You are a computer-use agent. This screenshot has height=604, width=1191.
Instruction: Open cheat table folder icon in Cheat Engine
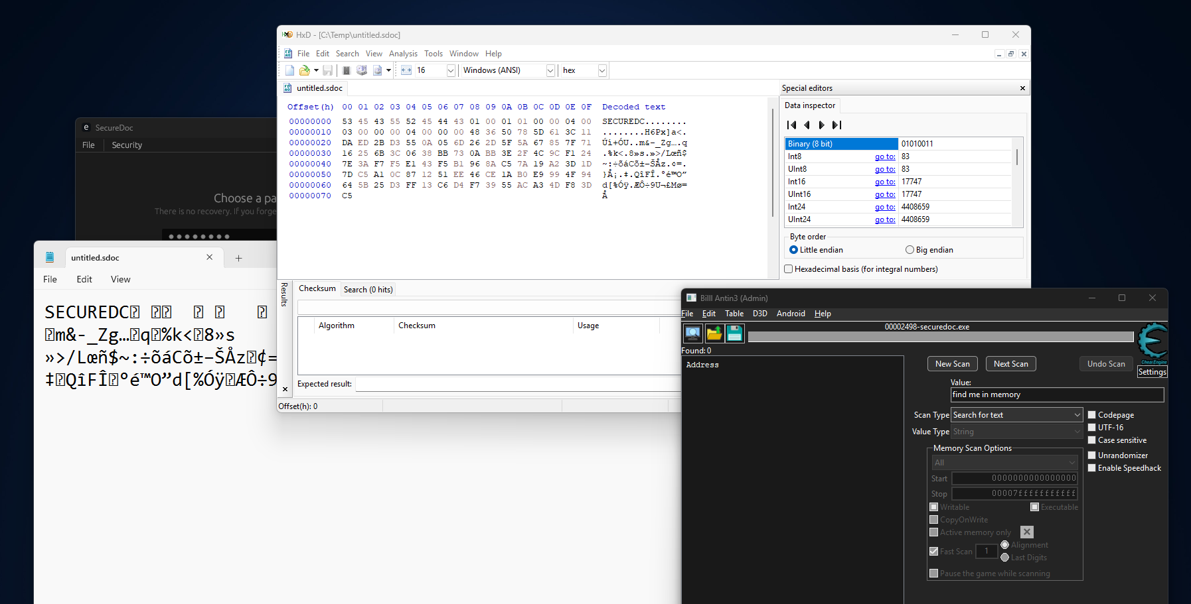point(714,333)
